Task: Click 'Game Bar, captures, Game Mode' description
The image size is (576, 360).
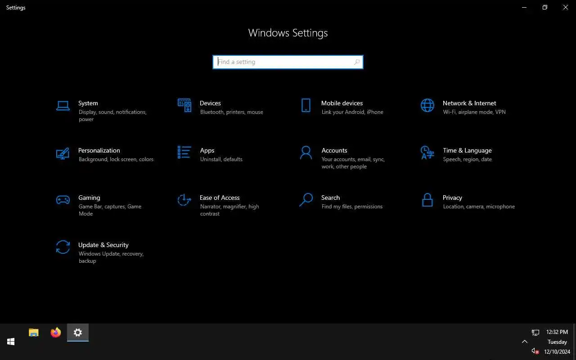Action: (110, 210)
